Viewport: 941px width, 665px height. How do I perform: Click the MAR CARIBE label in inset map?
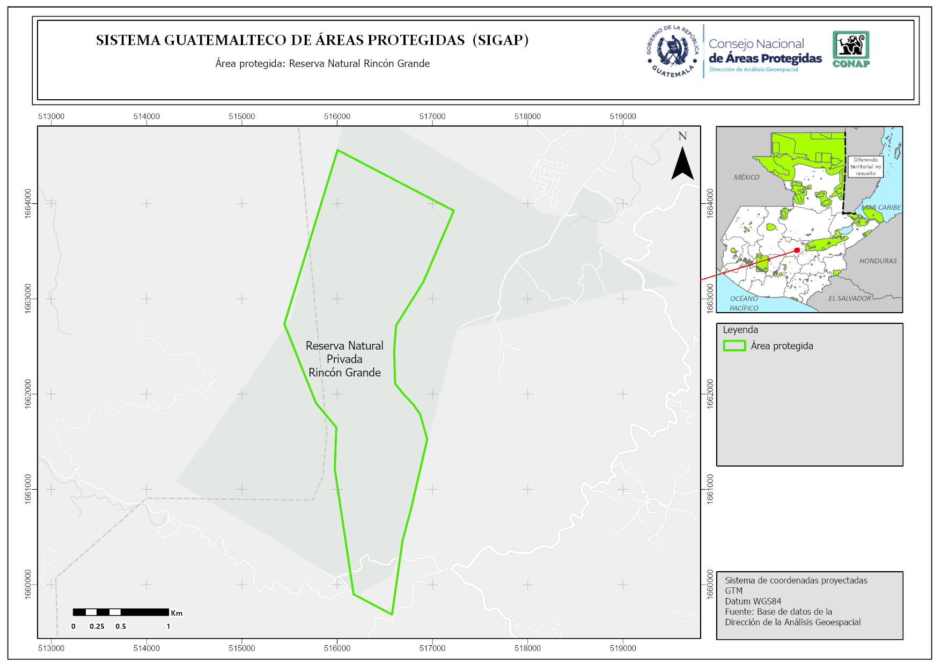pyautogui.click(x=881, y=208)
